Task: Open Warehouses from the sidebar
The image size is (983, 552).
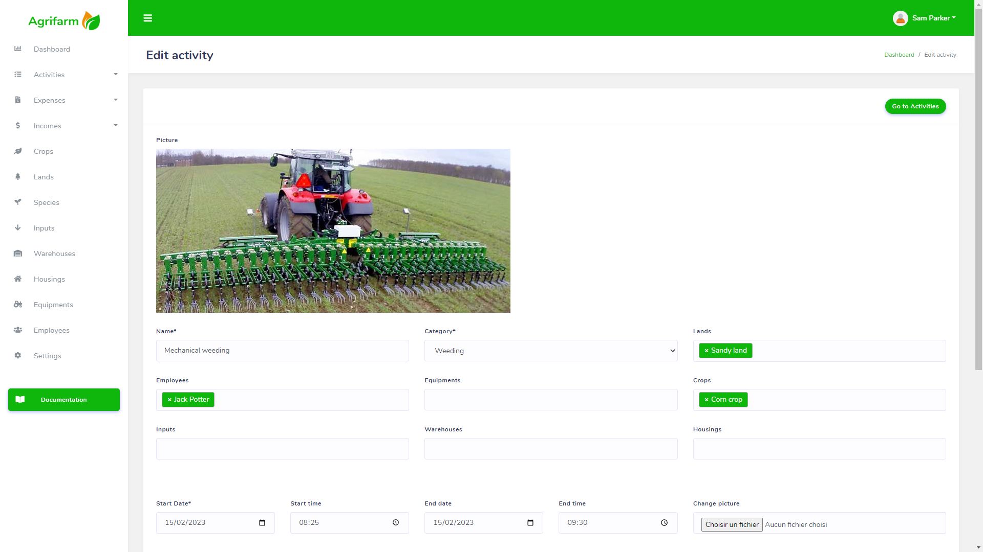Action: tap(54, 254)
